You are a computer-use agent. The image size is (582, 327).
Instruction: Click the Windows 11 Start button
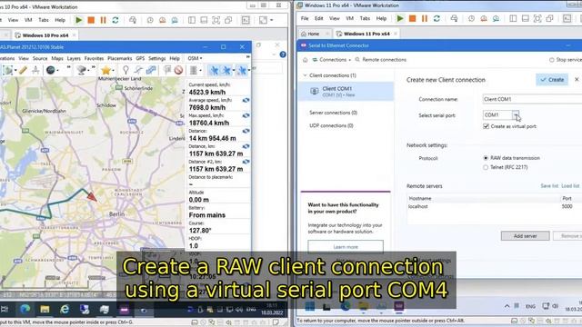[309, 306]
